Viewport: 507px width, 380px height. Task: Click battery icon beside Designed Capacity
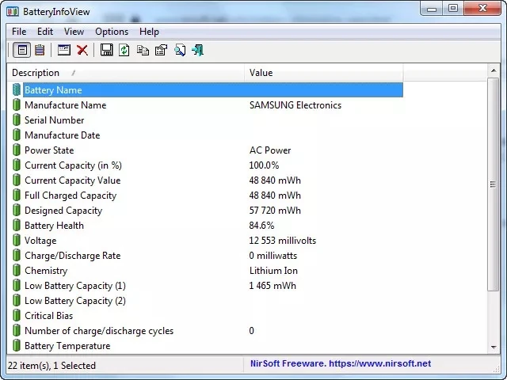(17, 211)
